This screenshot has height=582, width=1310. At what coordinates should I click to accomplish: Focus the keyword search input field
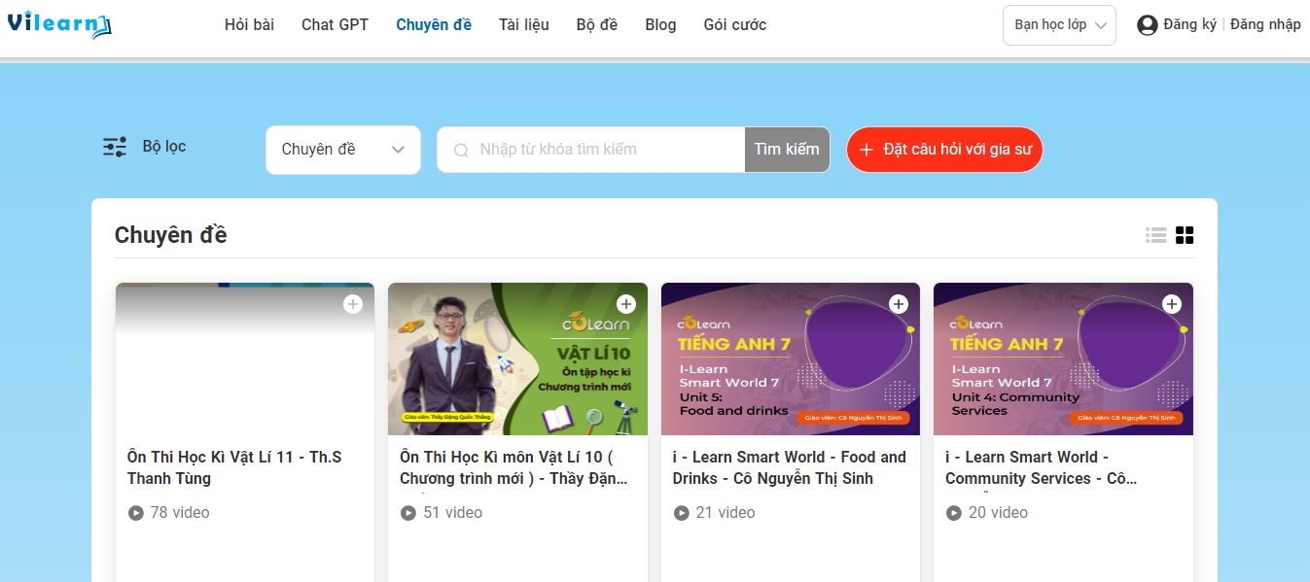tap(603, 150)
